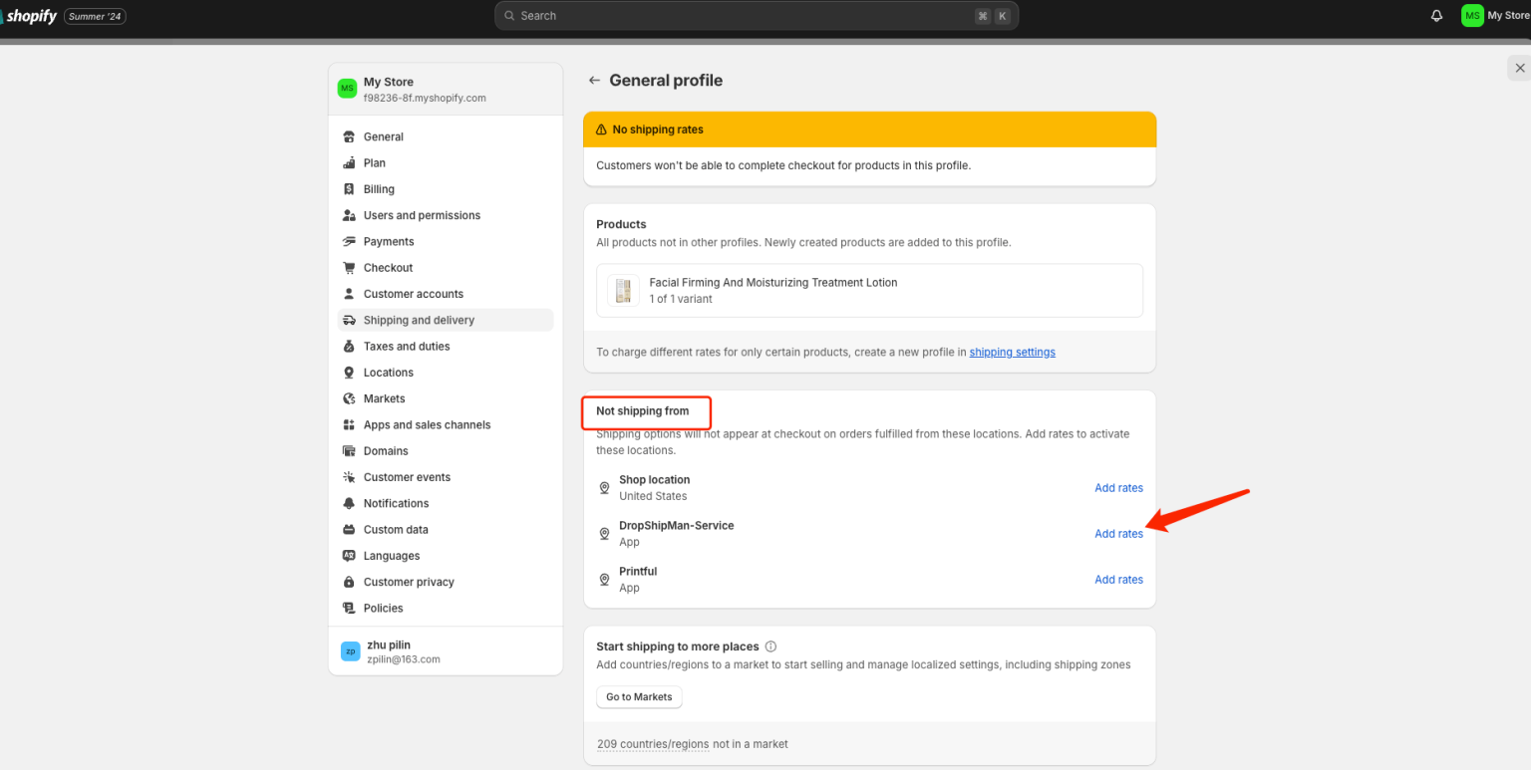Image resolution: width=1531 pixels, height=770 pixels.
Task: Select Apps and sales channels
Action: click(427, 425)
